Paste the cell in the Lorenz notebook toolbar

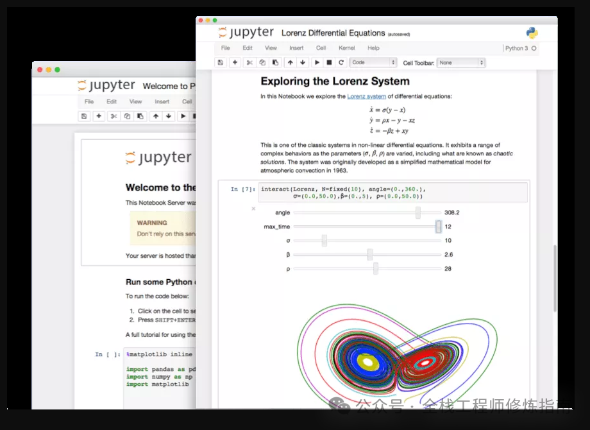pos(275,62)
